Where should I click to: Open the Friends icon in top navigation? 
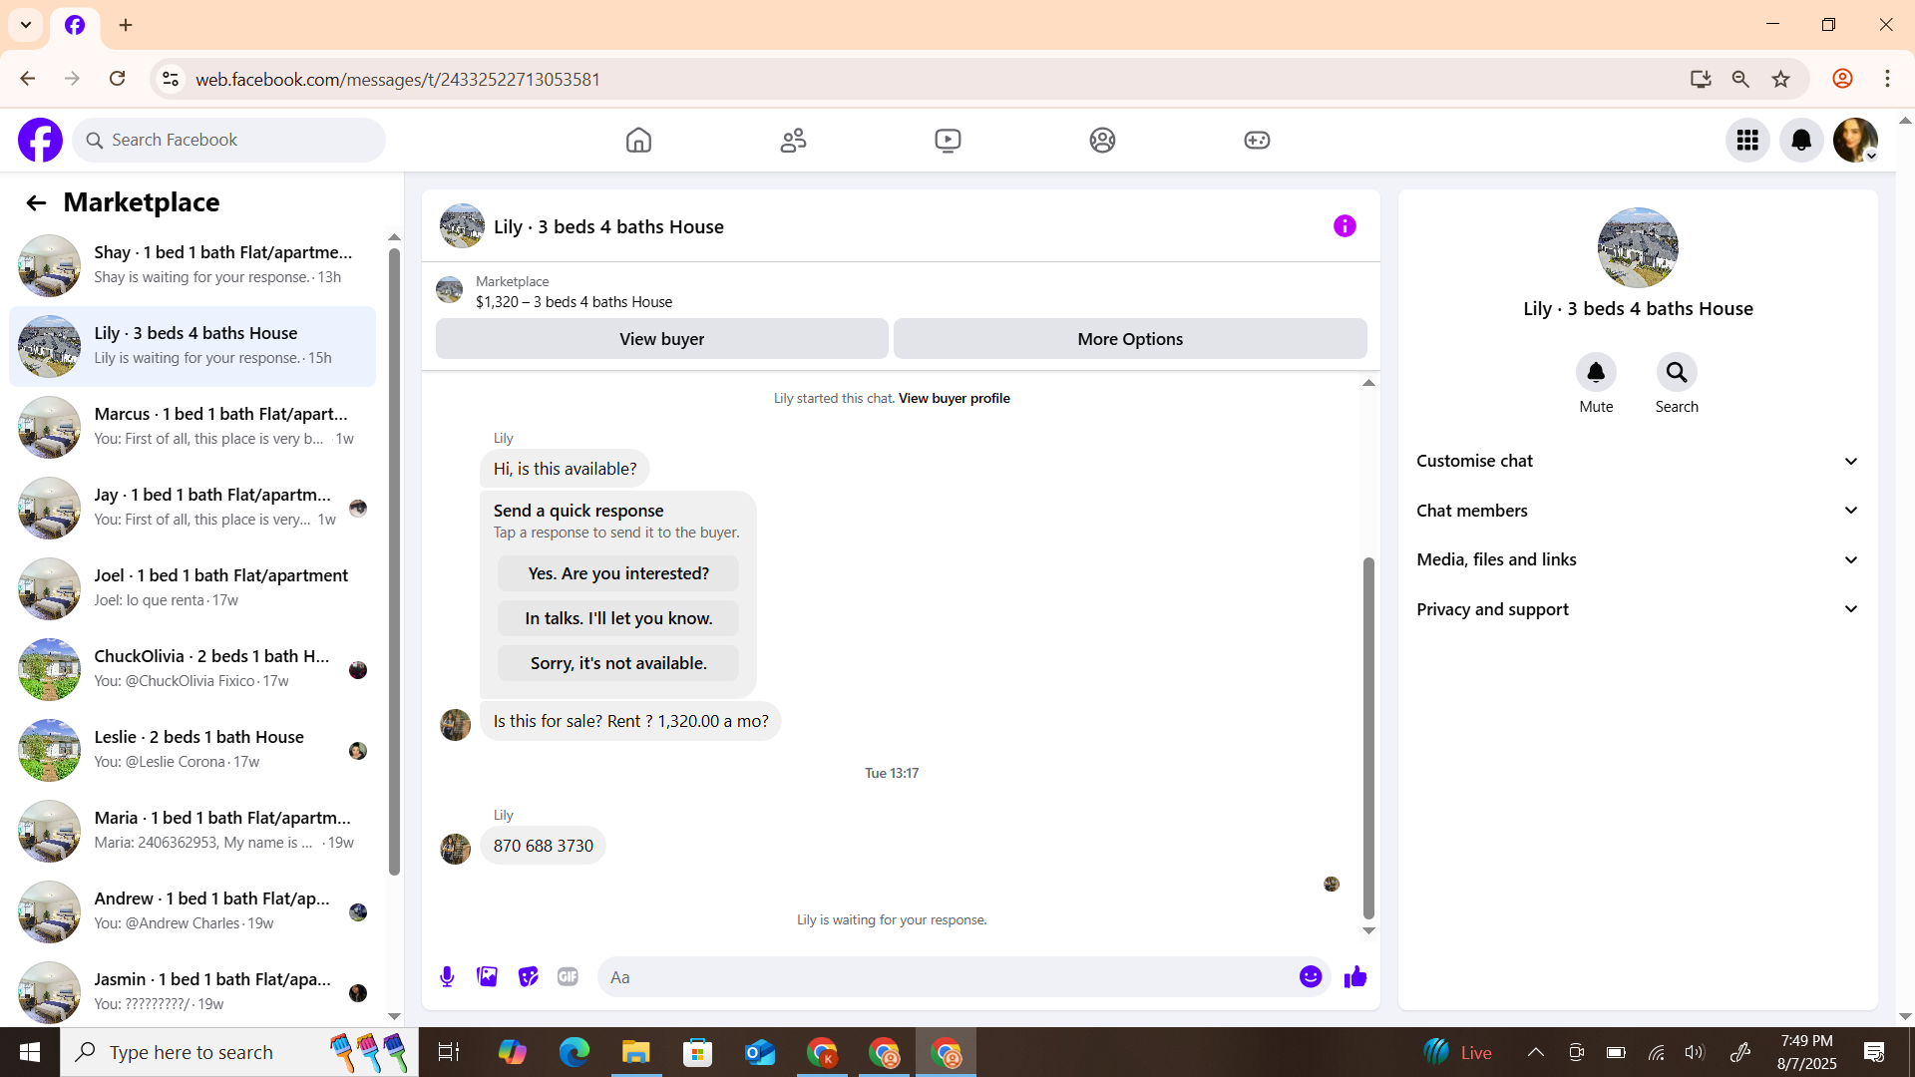793,140
